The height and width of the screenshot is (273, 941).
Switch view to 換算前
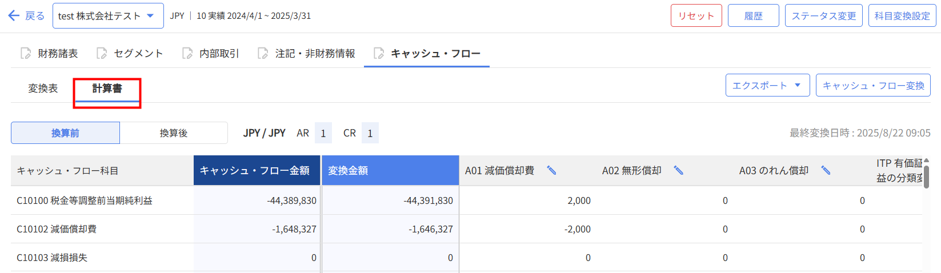(x=65, y=133)
